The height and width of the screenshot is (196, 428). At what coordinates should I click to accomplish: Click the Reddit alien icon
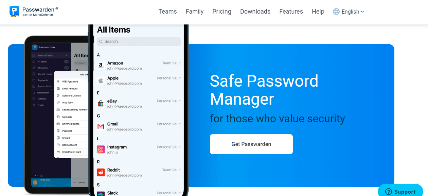(x=101, y=172)
